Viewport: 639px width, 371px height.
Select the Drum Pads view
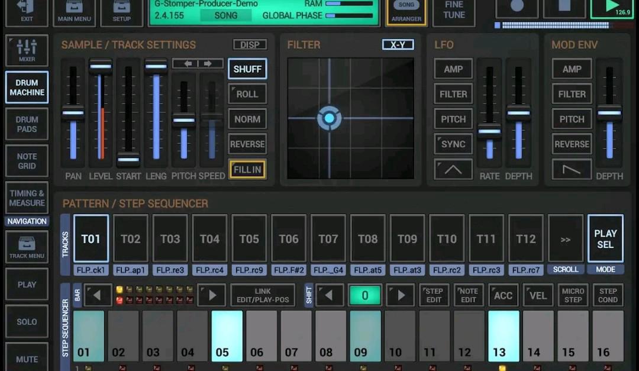(x=26, y=124)
